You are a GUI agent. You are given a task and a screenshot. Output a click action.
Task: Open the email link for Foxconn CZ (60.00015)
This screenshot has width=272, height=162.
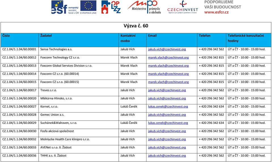[168, 82]
